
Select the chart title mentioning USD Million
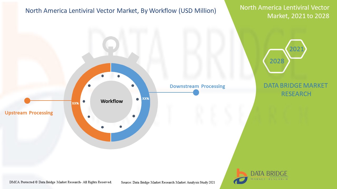(121, 11)
